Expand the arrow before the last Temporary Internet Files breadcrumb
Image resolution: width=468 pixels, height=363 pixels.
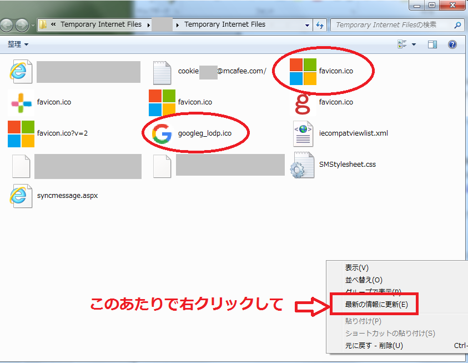click(x=177, y=25)
